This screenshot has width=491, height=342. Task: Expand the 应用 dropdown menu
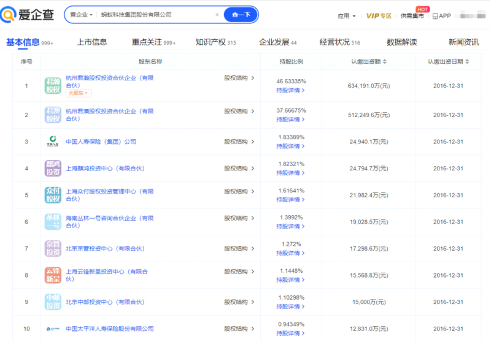pyautogui.click(x=346, y=16)
